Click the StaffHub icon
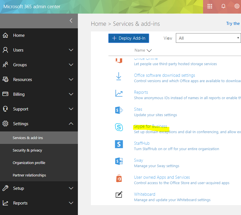The width and height of the screenshot is (241, 215). tap(119, 144)
